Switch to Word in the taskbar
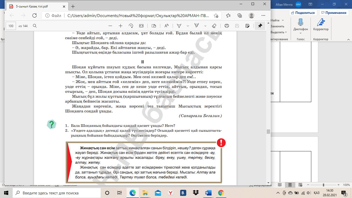 pyautogui.click(x=208, y=193)
